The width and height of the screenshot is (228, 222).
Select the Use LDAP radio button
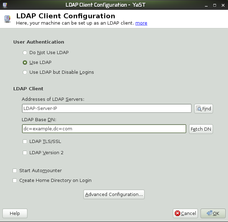coord(25,63)
